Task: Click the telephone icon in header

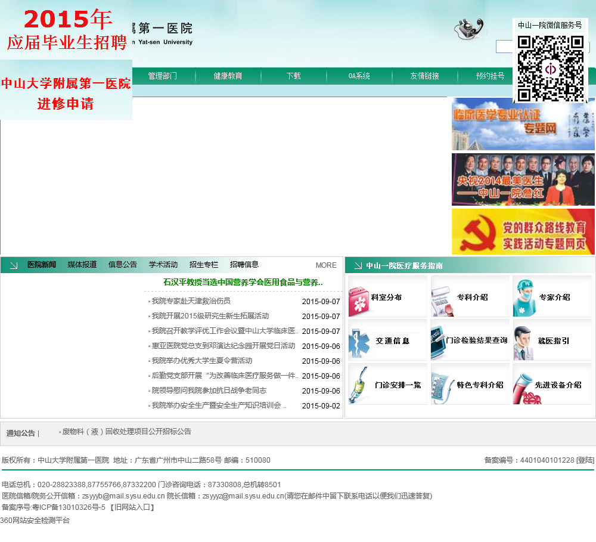Action: (469, 29)
